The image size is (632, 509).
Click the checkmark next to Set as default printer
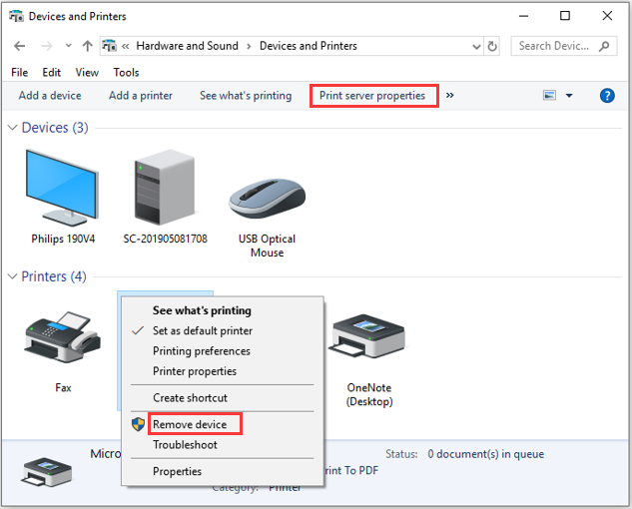[138, 331]
